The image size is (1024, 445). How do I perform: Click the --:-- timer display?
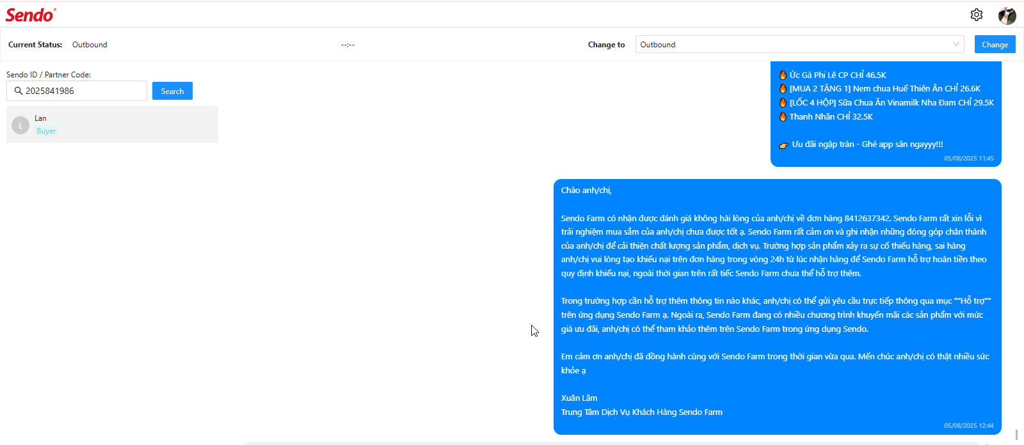tap(348, 45)
